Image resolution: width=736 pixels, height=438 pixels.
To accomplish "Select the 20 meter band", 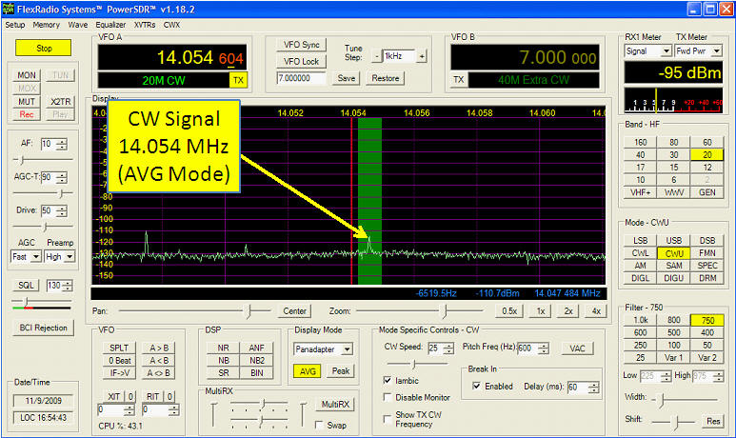I will (706, 155).
